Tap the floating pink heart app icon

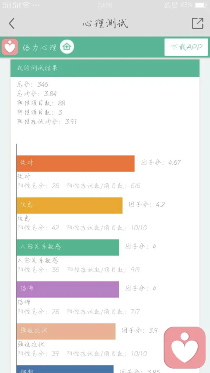click(185, 348)
